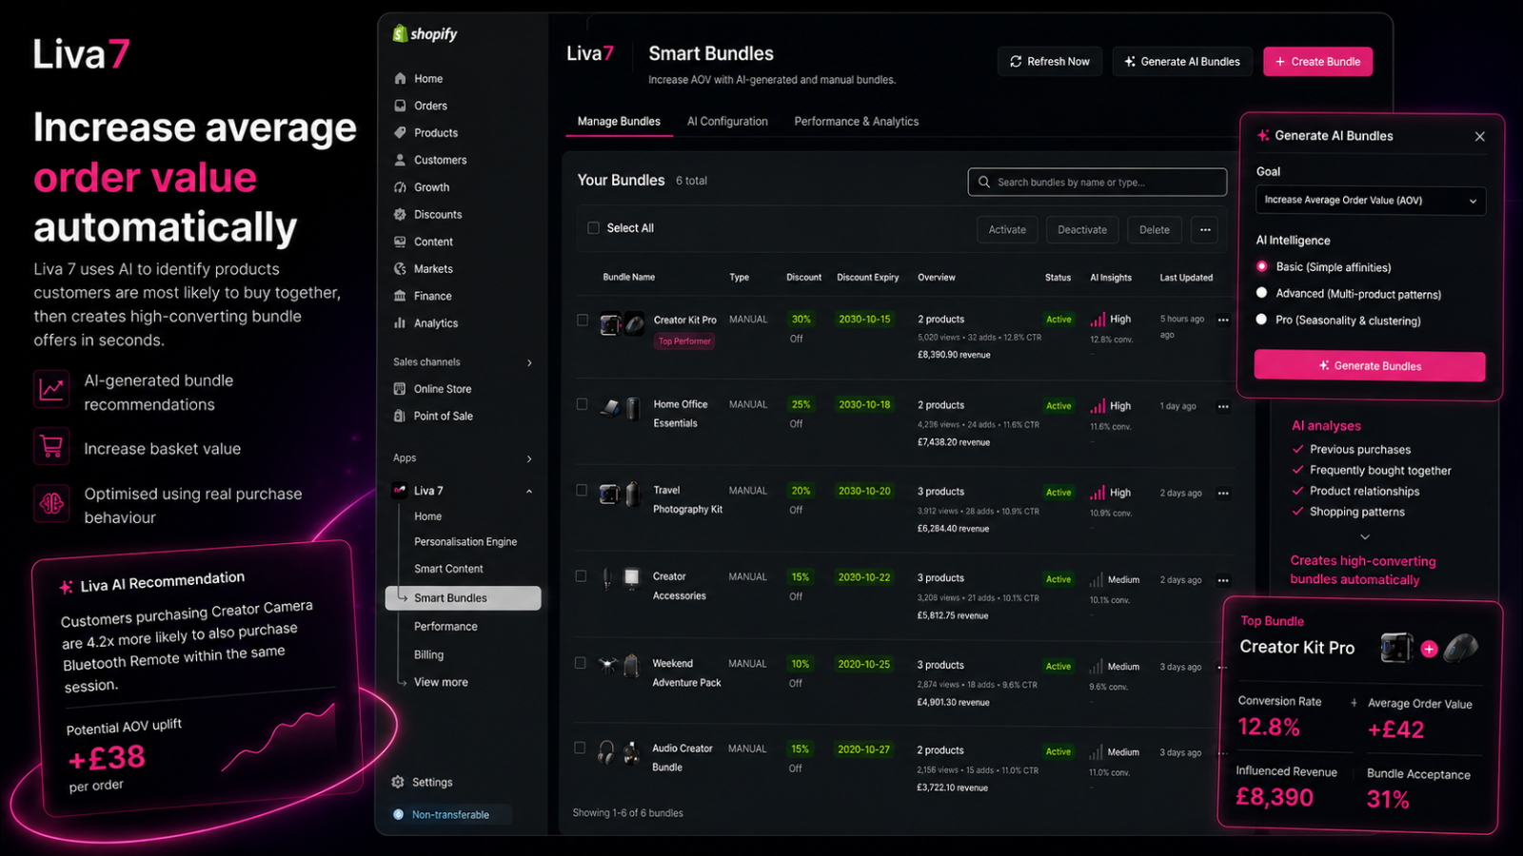Click the bulk actions ellipsis button

1205,229
